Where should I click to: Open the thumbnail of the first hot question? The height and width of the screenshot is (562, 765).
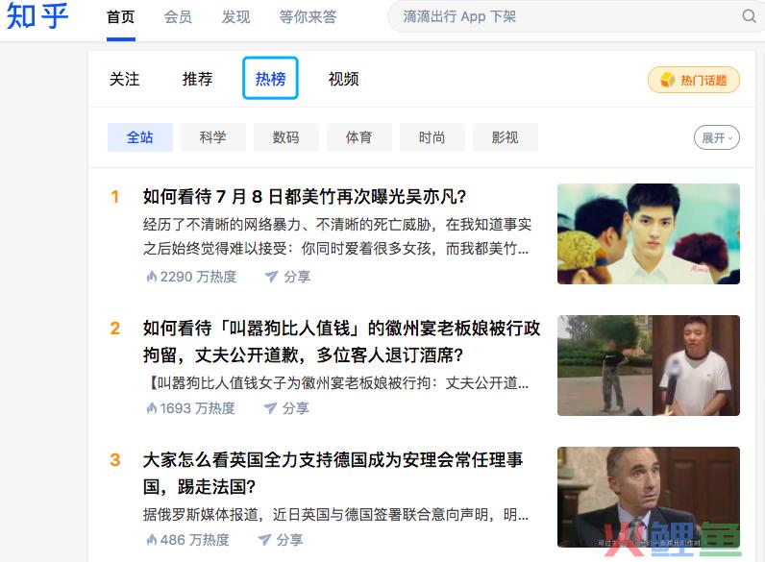click(649, 233)
